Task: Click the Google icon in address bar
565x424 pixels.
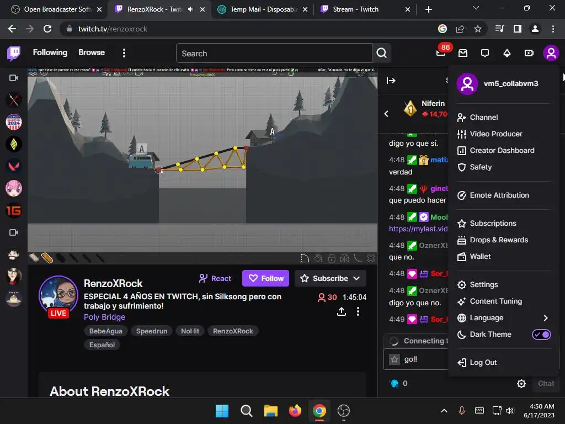Action: (x=443, y=29)
